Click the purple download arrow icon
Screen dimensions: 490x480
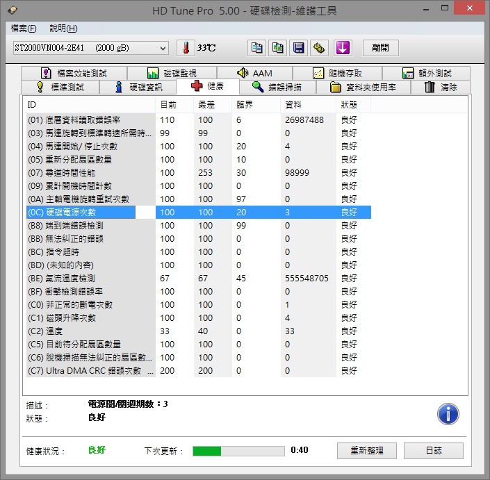click(x=343, y=48)
